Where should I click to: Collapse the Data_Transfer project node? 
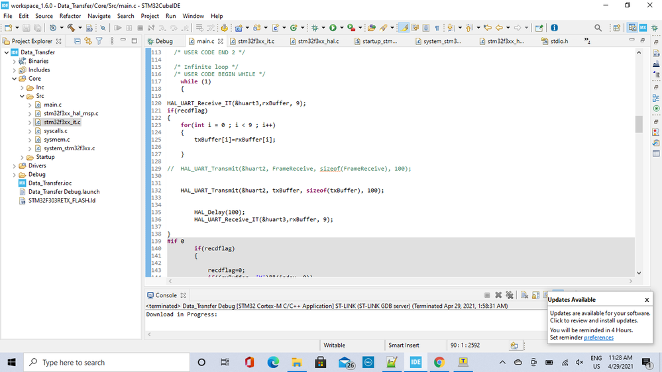click(7, 52)
